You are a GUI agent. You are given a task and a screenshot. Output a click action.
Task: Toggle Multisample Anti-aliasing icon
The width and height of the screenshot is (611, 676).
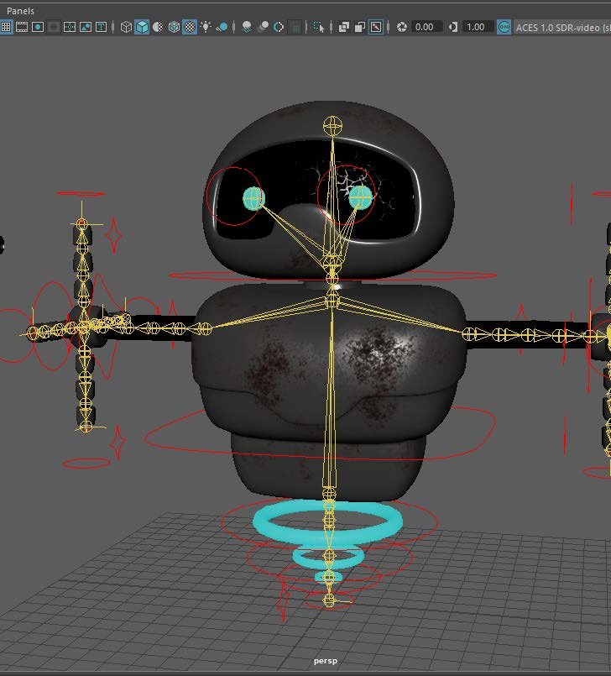click(x=279, y=27)
